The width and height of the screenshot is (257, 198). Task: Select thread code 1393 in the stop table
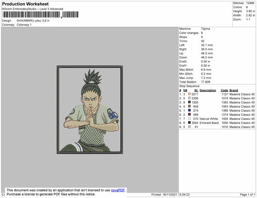[x=225, y=102]
